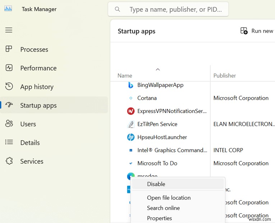The height and width of the screenshot is (223, 275).
Task: Open the Details page
Action: [54, 143]
